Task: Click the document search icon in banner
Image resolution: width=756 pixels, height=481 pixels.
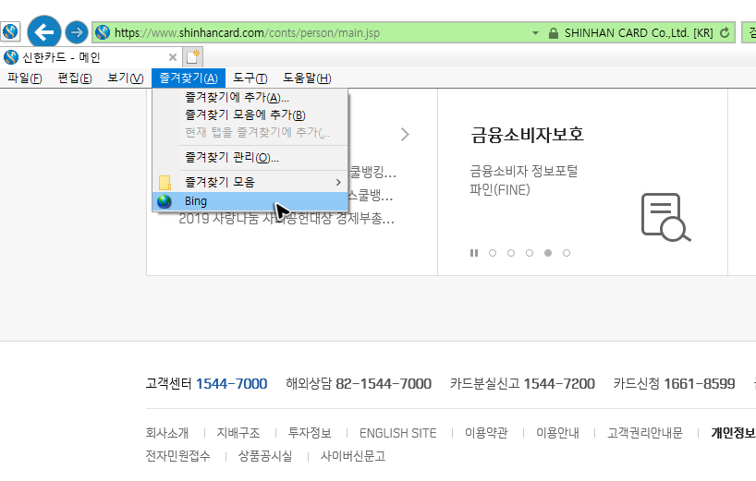Action: (665, 217)
